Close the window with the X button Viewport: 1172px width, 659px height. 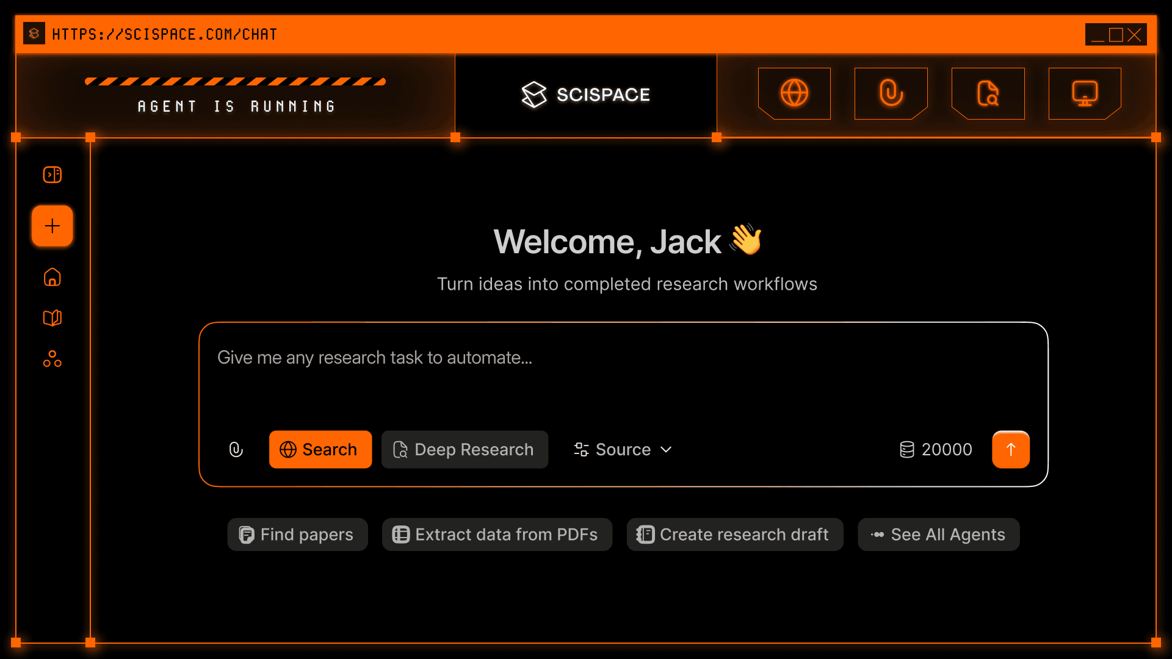pos(1135,35)
